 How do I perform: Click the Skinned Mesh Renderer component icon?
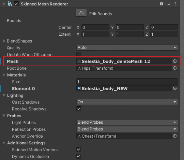pos(10,4)
